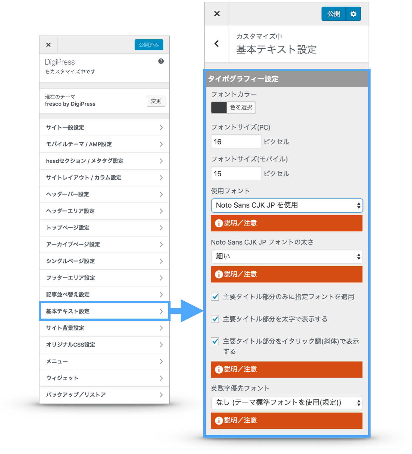This screenshot has width=412, height=454.
Task: Open サイト一般設定 menu item
Action: coord(104,128)
